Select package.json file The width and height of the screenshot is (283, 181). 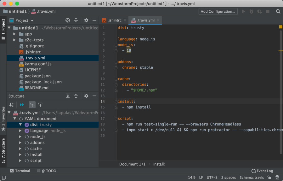click(x=53, y=76)
